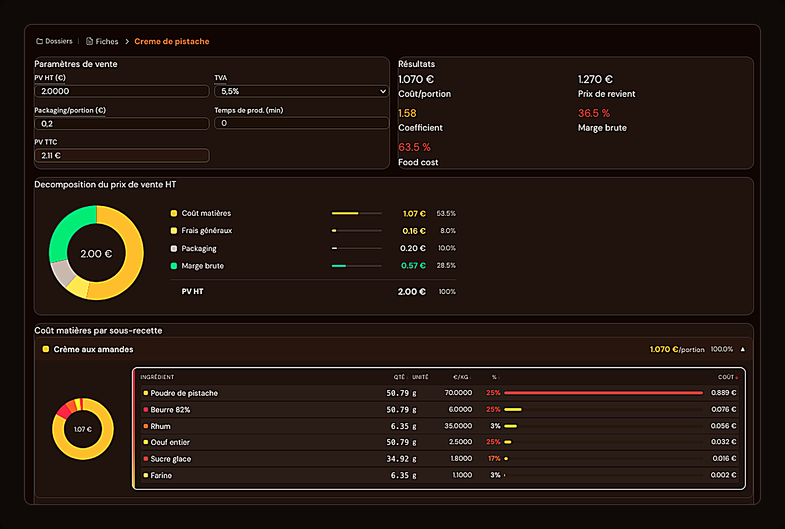The height and width of the screenshot is (529, 785).
Task: Click the Fiches document icon
Action: point(90,42)
